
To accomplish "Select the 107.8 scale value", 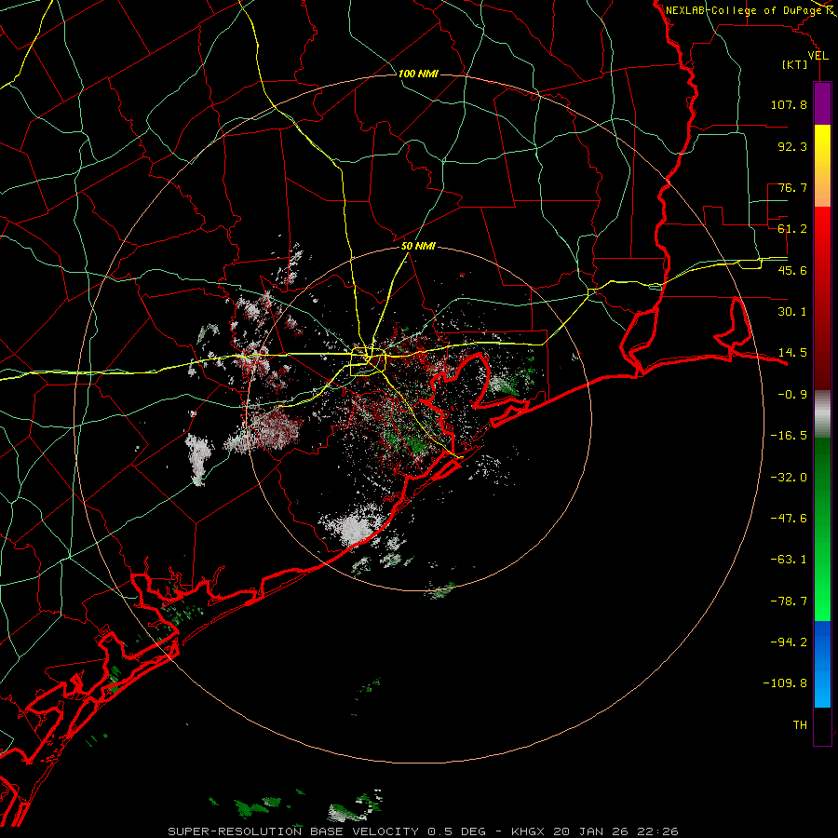I will [789, 104].
